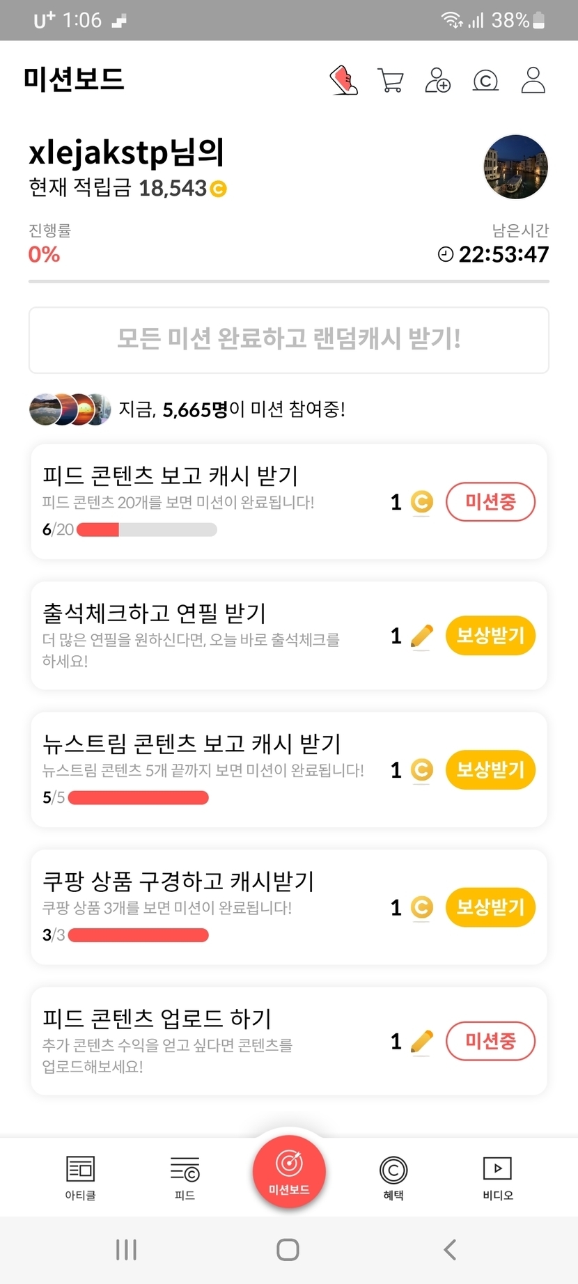Open the user profile icon

coord(533,80)
